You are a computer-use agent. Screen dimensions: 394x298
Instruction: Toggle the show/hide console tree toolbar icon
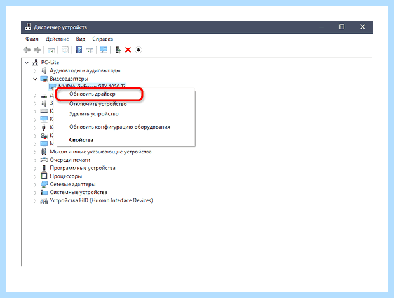click(x=51, y=50)
